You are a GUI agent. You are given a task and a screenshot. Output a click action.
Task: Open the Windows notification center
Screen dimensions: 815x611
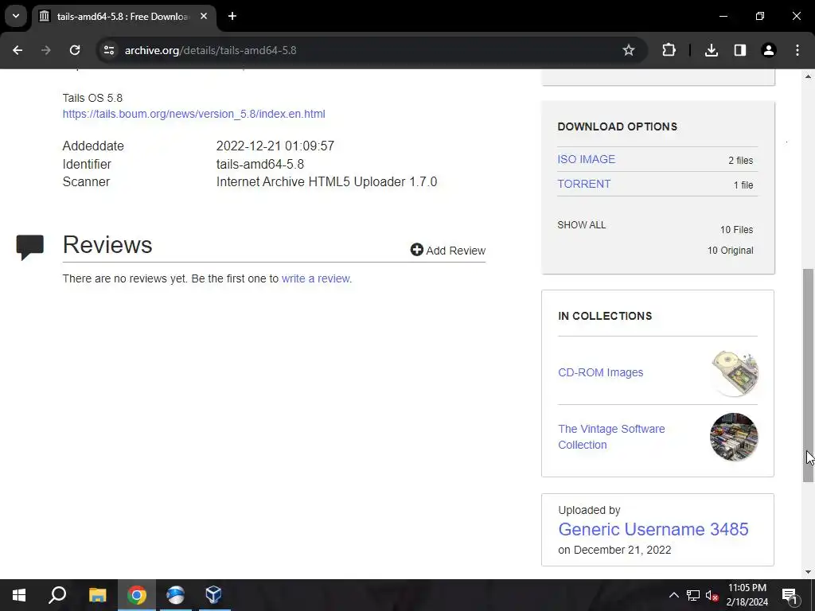pyautogui.click(x=790, y=595)
